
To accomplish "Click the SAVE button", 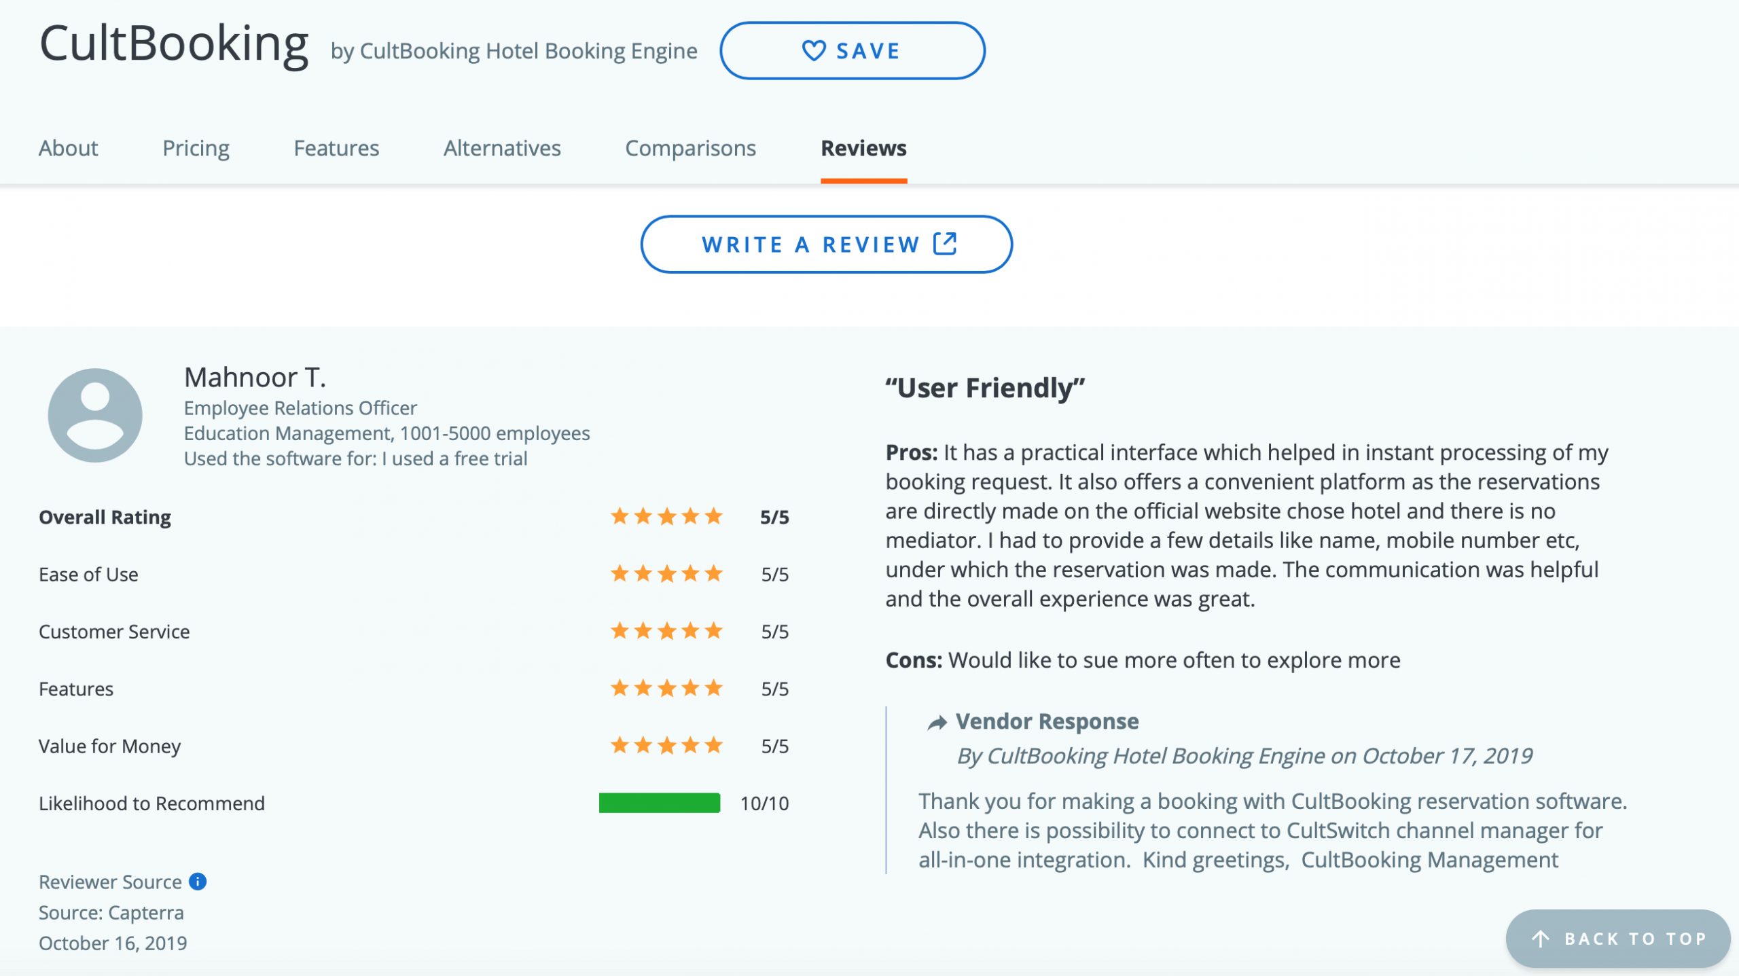I will pyautogui.click(x=853, y=50).
